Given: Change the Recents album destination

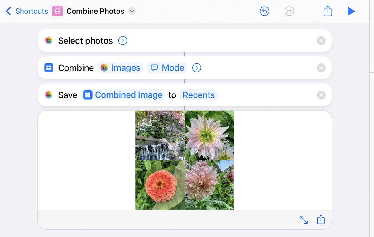Looking at the screenshot, I should tap(199, 95).
